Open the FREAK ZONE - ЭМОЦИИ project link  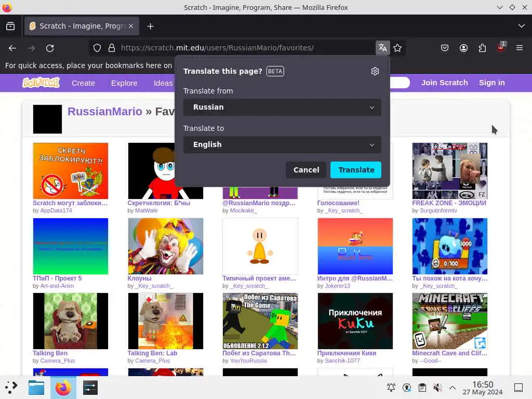(449, 203)
